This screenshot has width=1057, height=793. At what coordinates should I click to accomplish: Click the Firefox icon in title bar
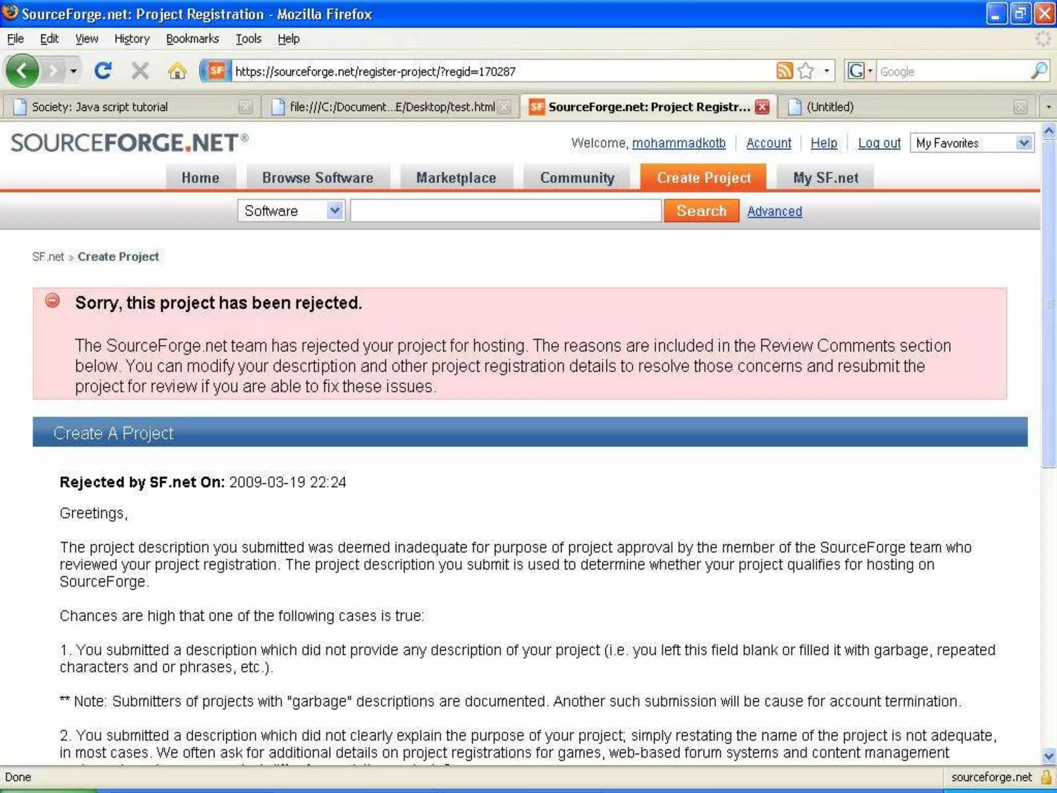point(10,12)
